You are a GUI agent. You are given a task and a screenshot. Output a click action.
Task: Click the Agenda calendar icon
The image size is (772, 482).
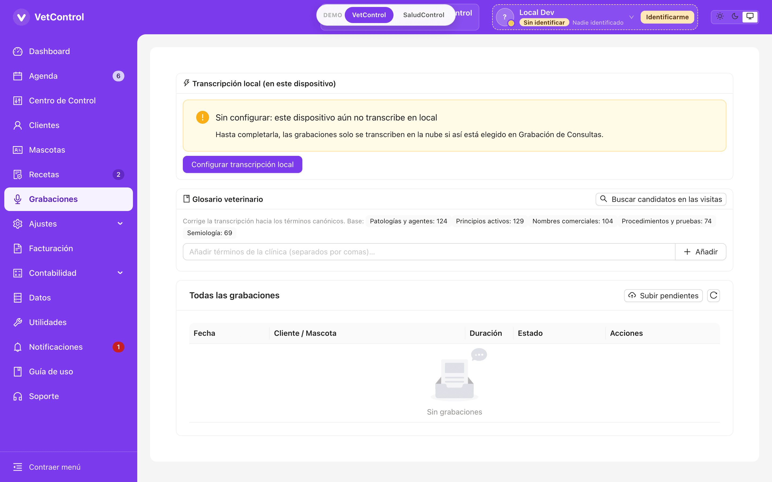pos(17,76)
